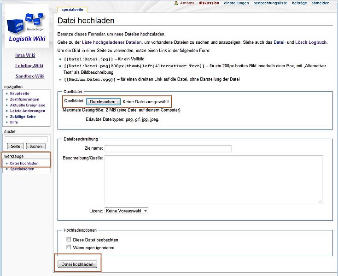
Task: Open the diskussion link
Action: click(x=209, y=3)
